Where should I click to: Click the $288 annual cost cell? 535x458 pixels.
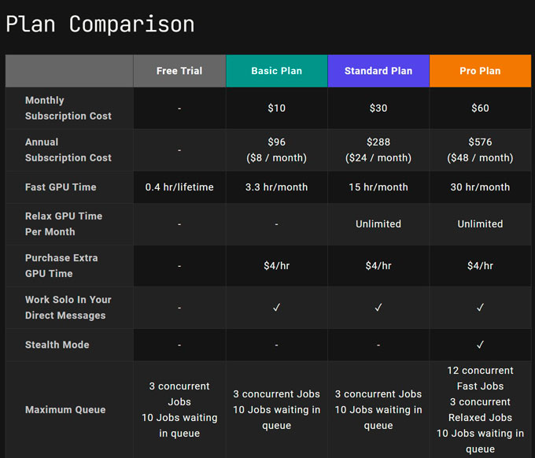[378, 150]
